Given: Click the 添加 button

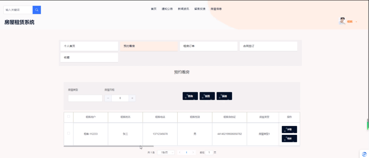Looking at the screenshot, I should point(224,96).
